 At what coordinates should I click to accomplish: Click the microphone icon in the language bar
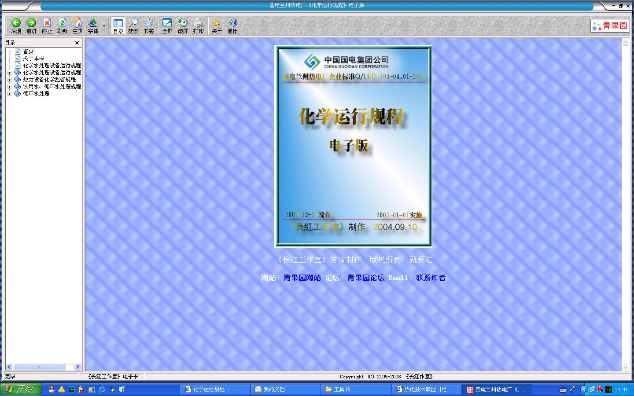pos(572,389)
